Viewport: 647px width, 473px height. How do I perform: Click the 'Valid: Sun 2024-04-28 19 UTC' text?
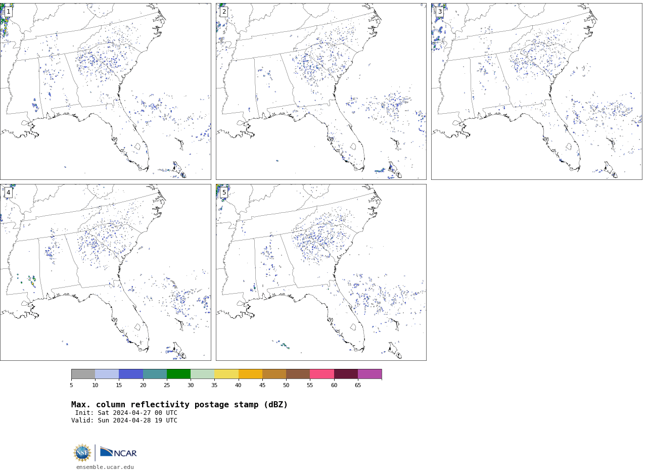pyautogui.click(x=124, y=420)
